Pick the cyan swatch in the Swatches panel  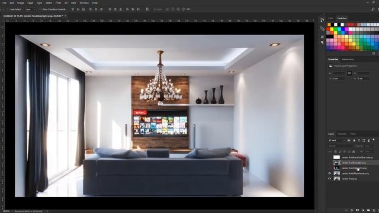[339, 29]
